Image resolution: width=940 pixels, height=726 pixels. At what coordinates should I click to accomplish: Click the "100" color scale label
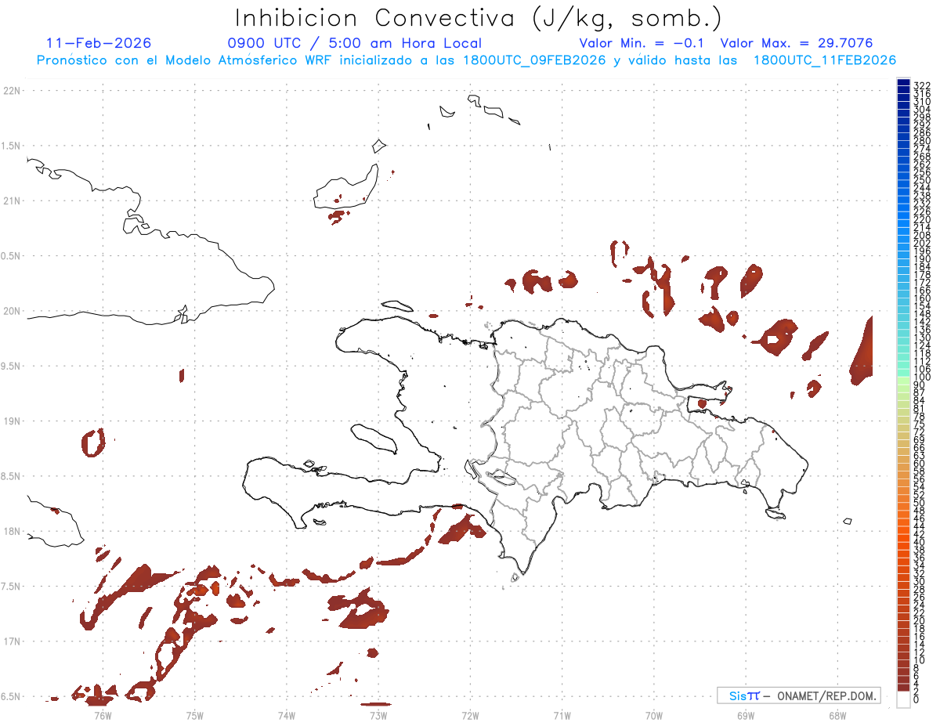point(922,377)
